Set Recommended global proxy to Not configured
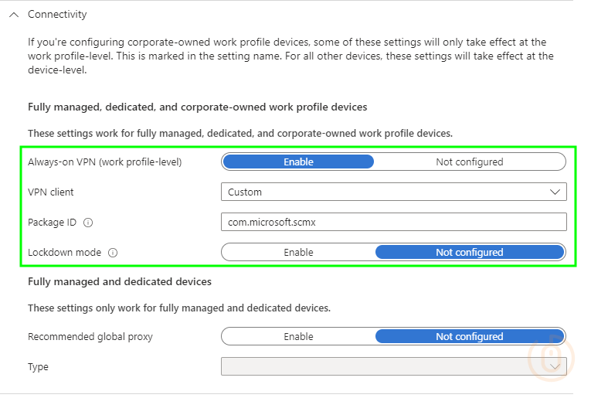This screenshot has height=398, width=591. tap(469, 336)
